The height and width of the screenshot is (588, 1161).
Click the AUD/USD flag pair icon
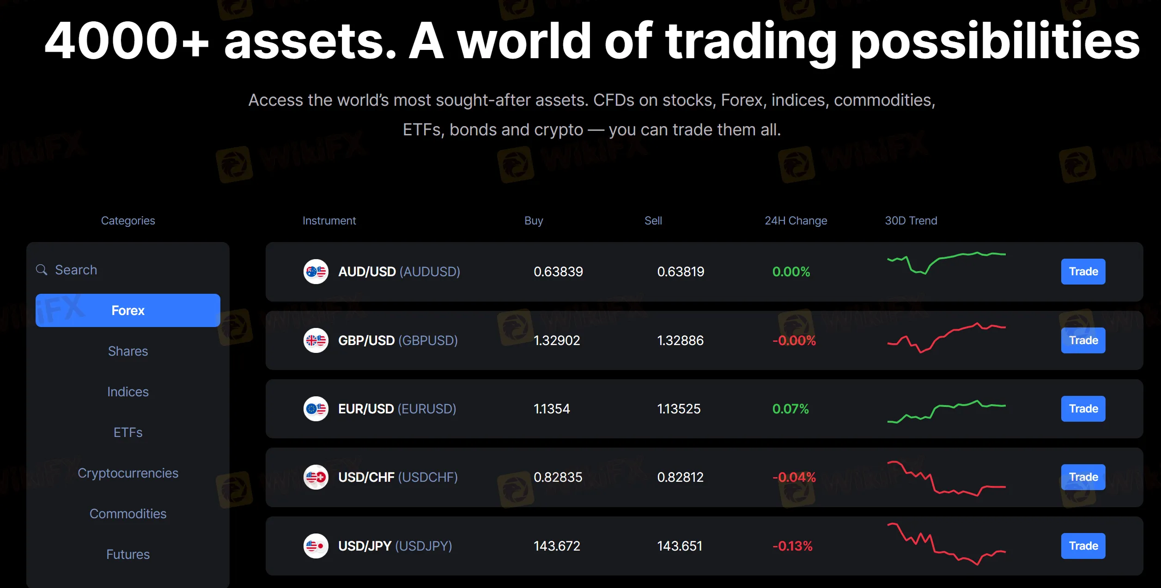(x=316, y=272)
